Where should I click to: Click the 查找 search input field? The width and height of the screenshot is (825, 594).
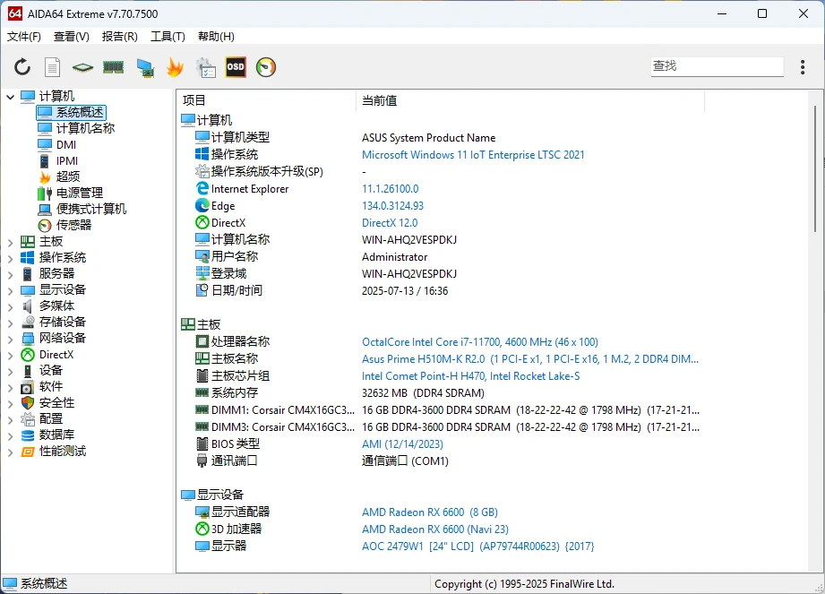[x=718, y=66]
